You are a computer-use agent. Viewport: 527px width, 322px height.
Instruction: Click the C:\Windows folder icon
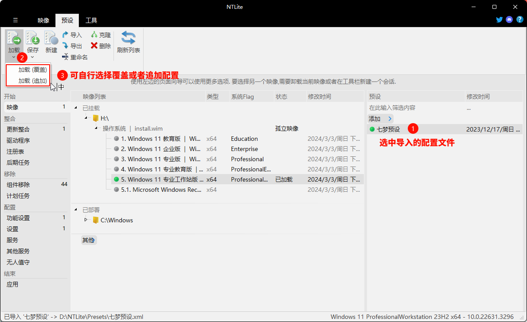point(95,220)
